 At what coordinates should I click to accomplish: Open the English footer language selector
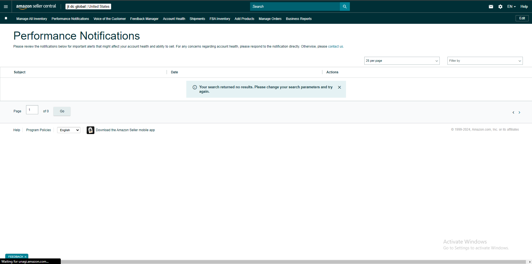coord(69,130)
